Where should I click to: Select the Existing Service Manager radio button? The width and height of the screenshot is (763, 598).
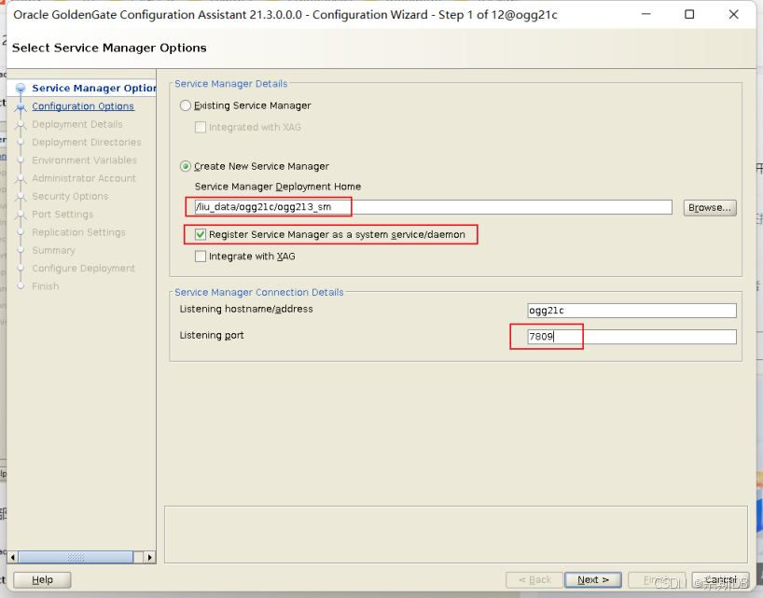[186, 105]
